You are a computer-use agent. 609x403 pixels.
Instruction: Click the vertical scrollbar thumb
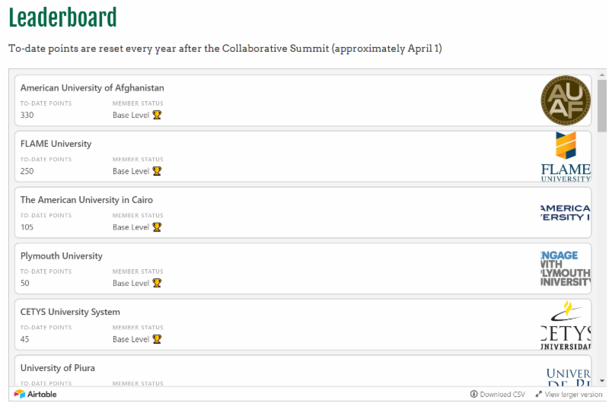tap(602, 106)
